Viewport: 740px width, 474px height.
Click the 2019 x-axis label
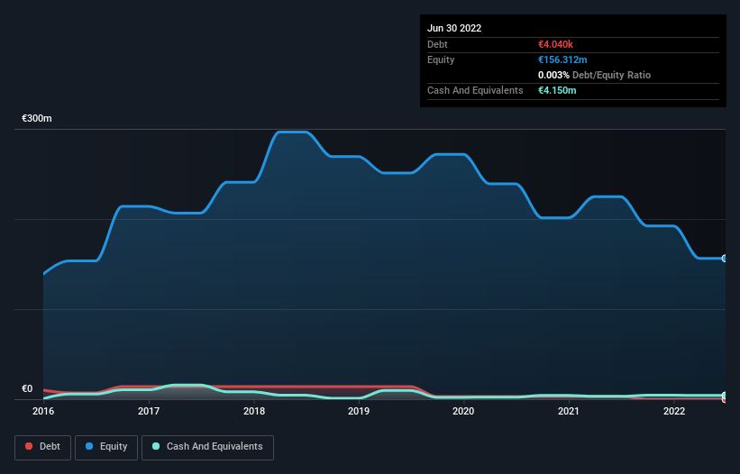pyautogui.click(x=359, y=411)
